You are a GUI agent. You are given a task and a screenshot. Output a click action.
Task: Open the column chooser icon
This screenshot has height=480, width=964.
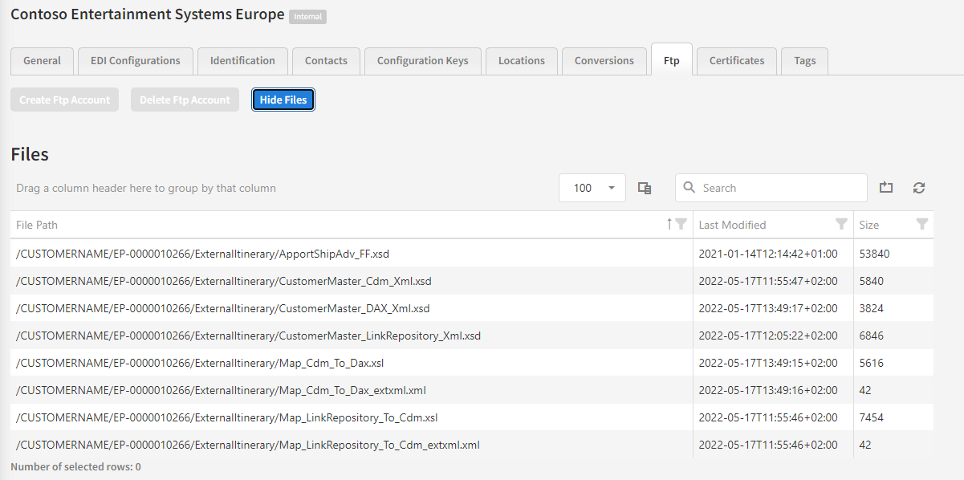(644, 188)
